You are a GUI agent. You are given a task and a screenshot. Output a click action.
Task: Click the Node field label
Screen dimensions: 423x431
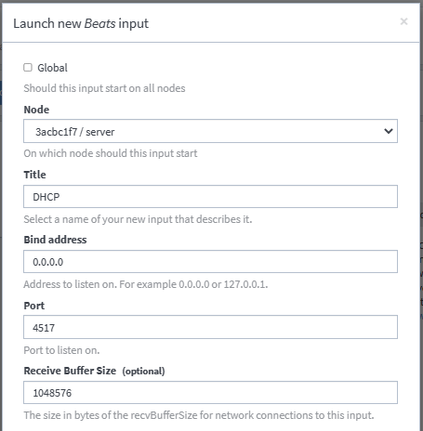[36, 110]
